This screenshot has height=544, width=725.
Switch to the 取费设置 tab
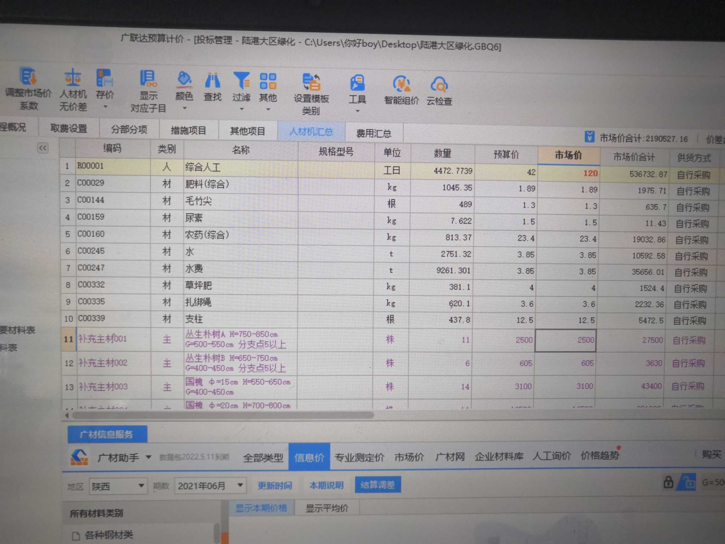coord(69,128)
